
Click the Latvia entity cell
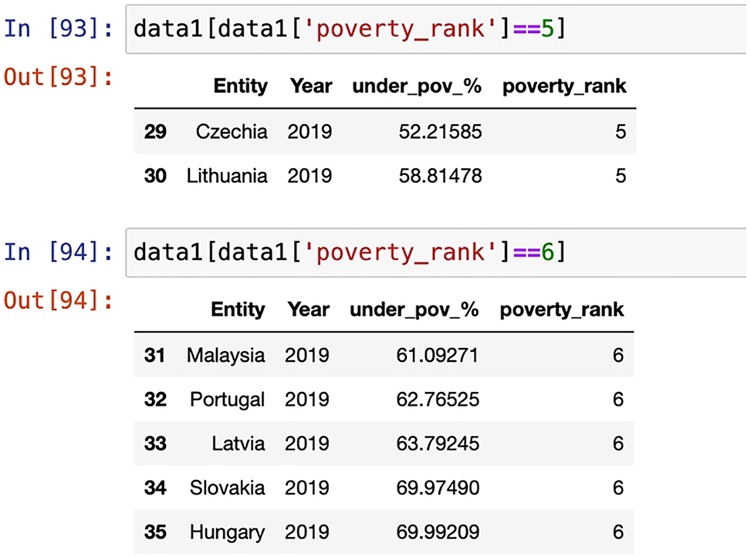pyautogui.click(x=238, y=444)
